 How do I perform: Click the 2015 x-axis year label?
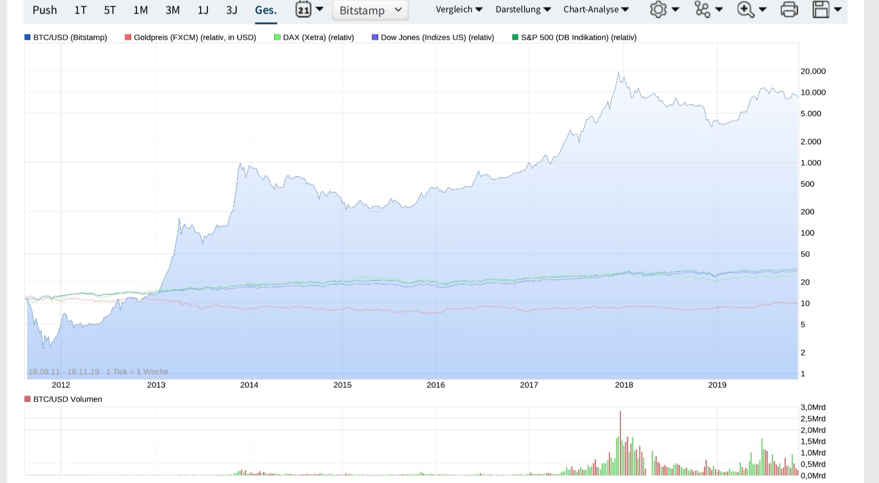(343, 385)
